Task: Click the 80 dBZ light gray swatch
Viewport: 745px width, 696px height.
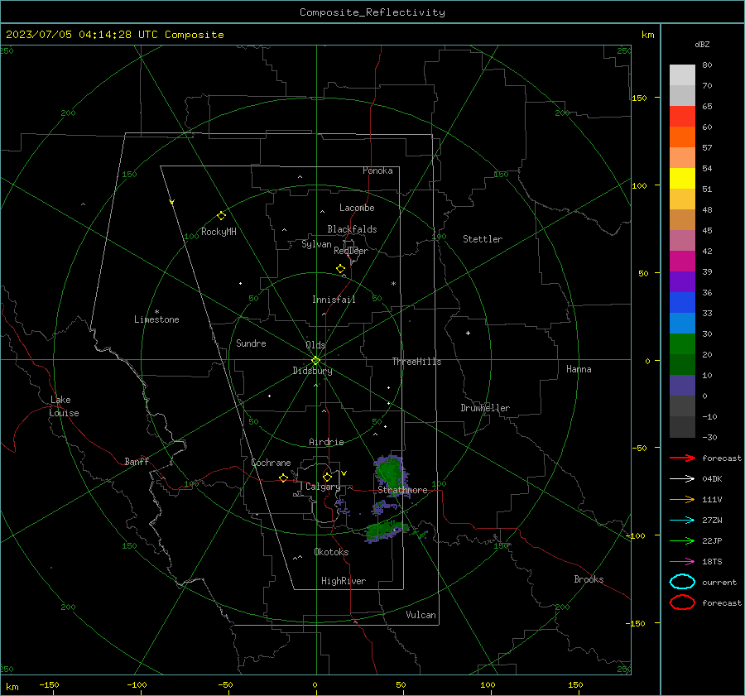Action: click(x=682, y=74)
